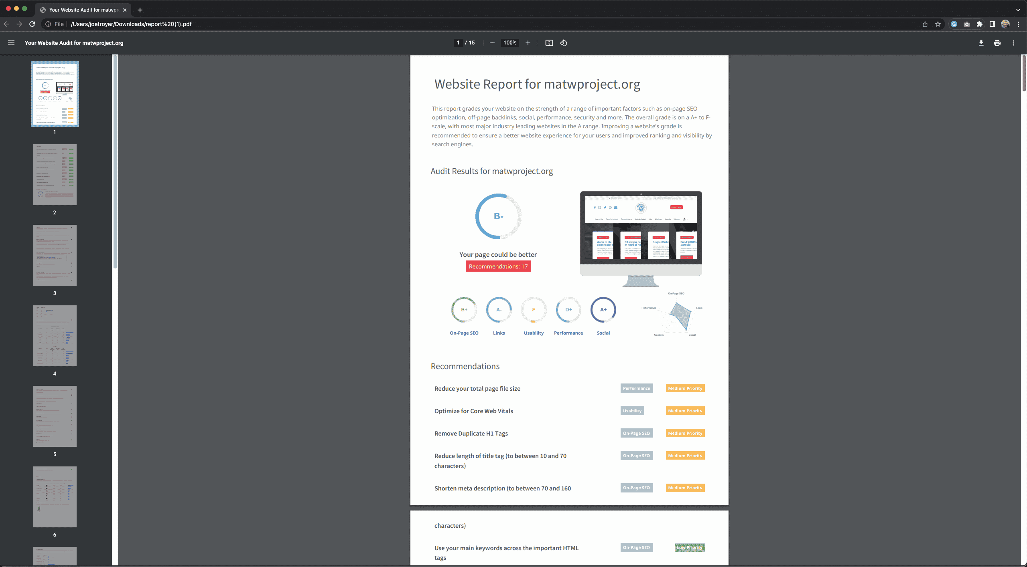
Task: Zoom in with the plus icon
Action: tap(528, 43)
